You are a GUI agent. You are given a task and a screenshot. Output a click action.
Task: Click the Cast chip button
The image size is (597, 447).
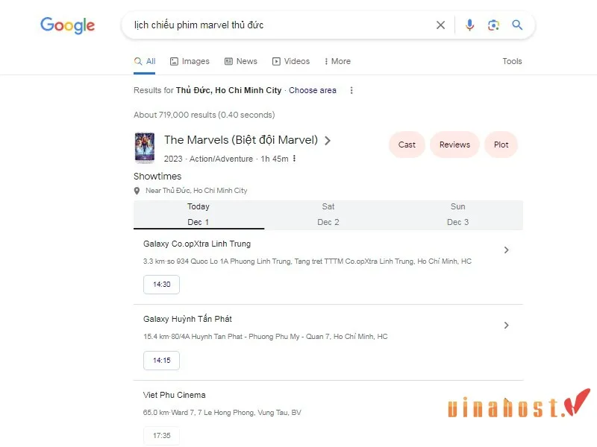[x=407, y=145]
